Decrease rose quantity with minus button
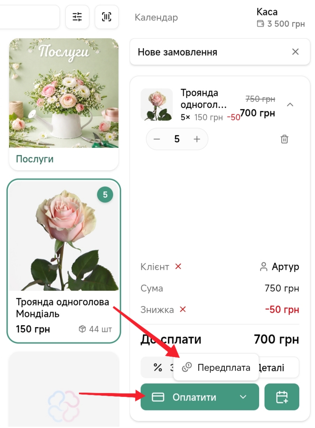 (x=157, y=139)
